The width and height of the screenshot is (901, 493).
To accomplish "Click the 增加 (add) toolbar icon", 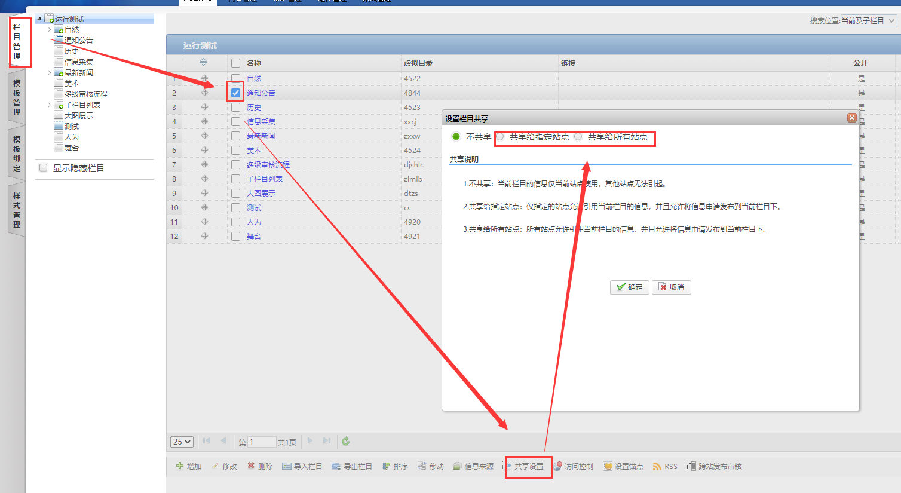I will click(180, 466).
